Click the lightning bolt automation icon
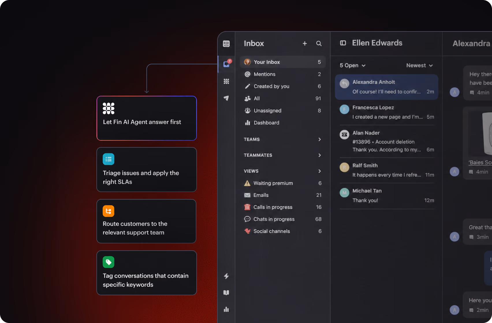 [226, 276]
